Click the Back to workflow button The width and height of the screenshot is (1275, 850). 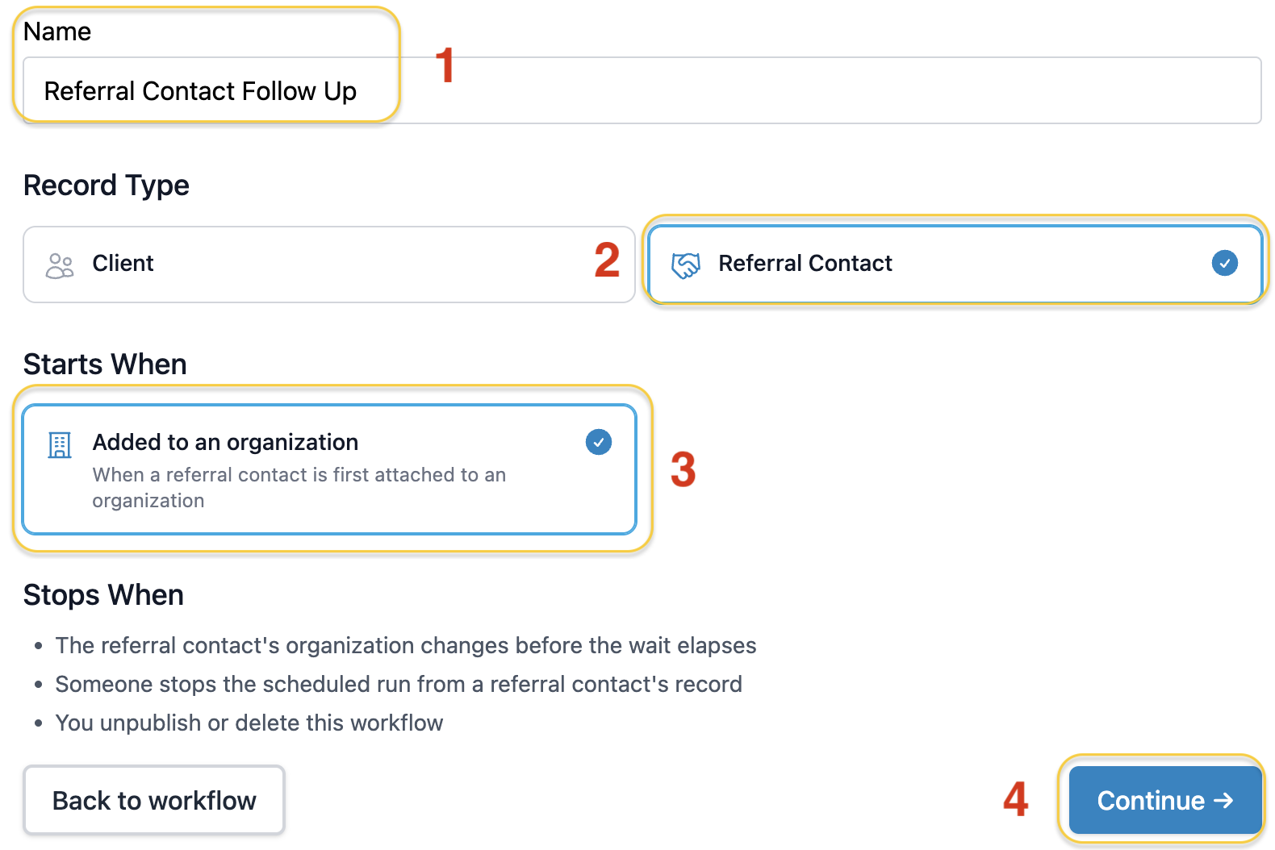pos(154,800)
